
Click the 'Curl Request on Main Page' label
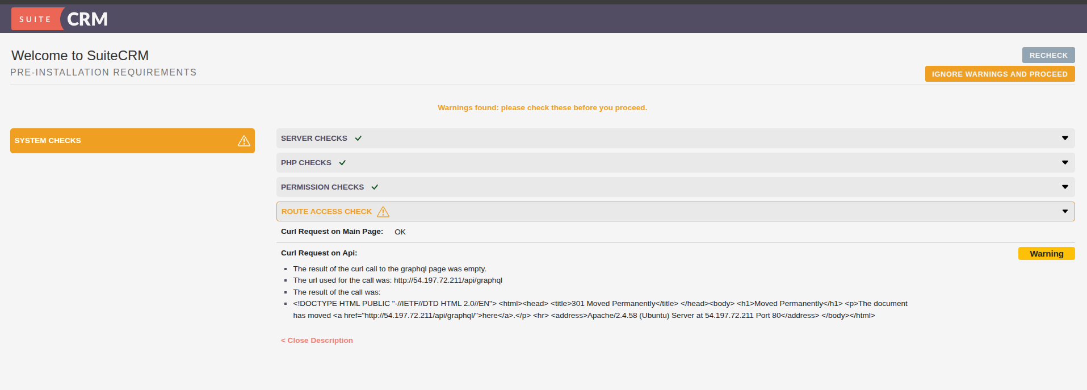332,232
